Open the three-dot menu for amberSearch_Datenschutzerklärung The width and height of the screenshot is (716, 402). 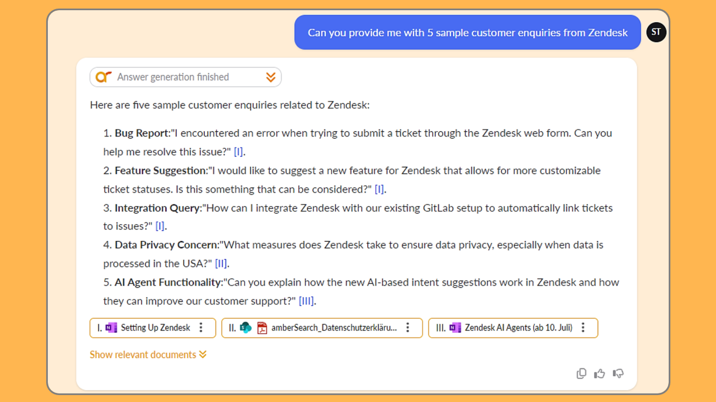point(408,328)
